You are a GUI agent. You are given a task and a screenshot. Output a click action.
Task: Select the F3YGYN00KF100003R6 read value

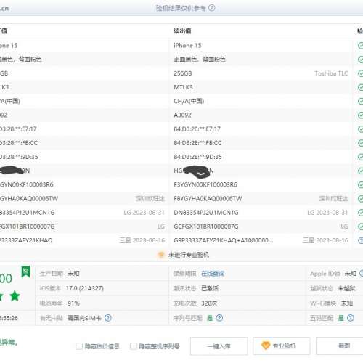coord(205,185)
